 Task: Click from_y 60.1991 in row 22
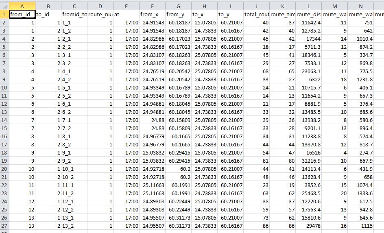[x=178, y=185]
